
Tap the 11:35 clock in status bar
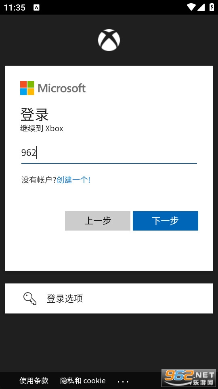pyautogui.click(x=15, y=7)
